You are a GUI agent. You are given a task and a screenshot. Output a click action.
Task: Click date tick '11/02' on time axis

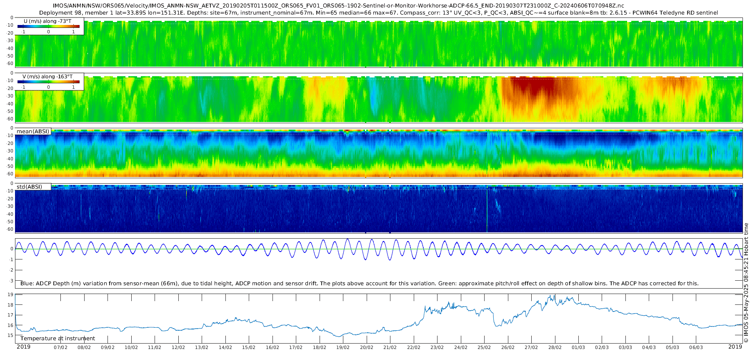coord(155,347)
